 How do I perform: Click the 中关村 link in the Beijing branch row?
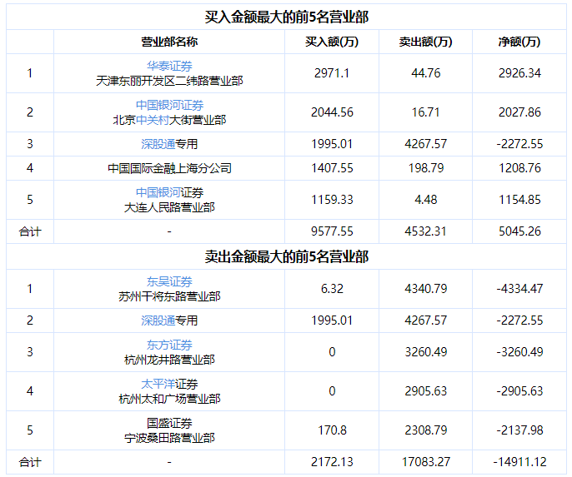pos(152,120)
